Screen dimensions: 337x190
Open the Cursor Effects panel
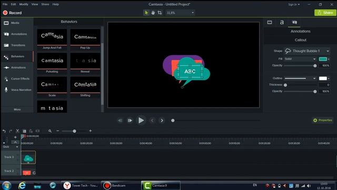17,79
